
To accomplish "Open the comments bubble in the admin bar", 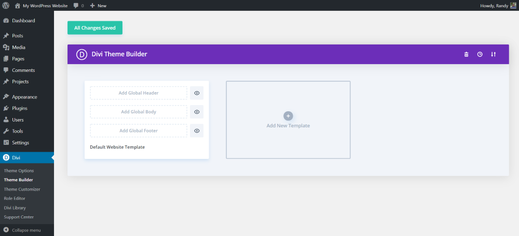I will (78, 6).
